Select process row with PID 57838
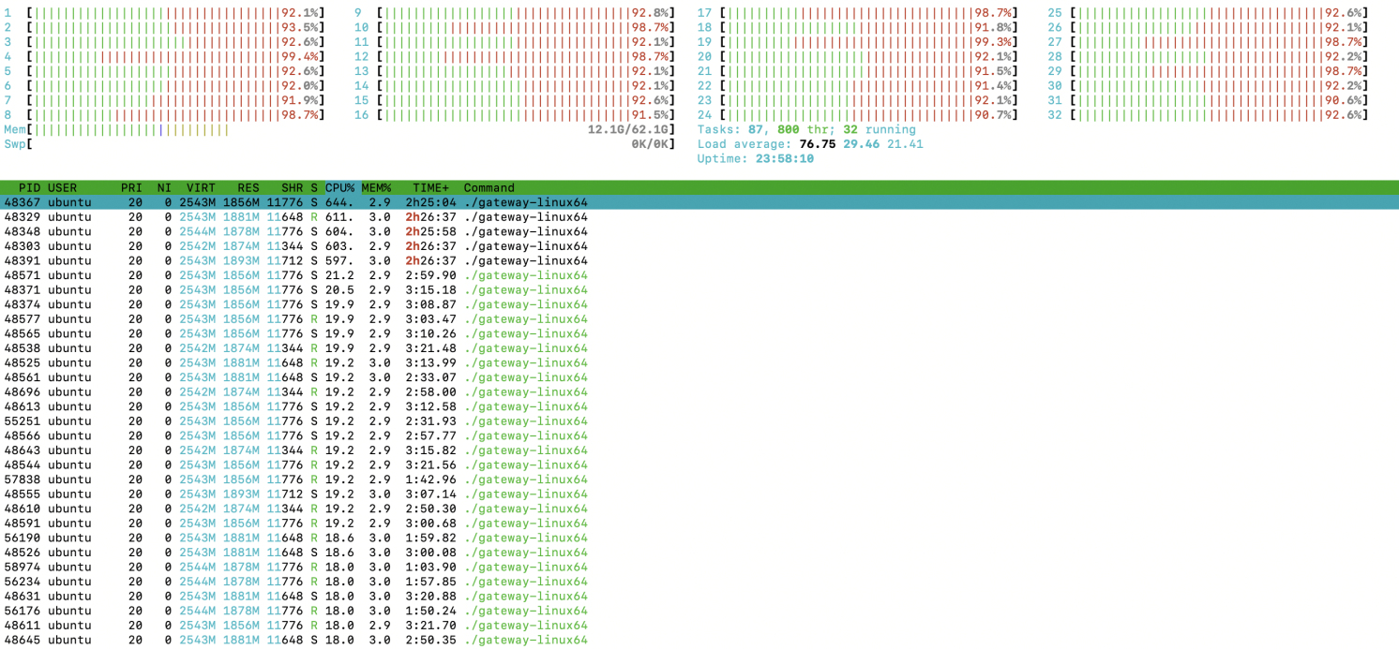The height and width of the screenshot is (649, 1399). tap(699, 479)
